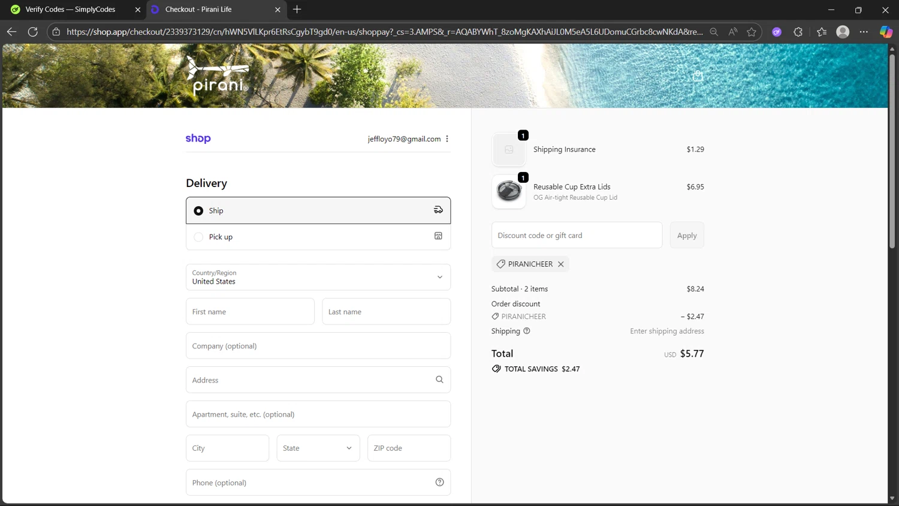Open the Country/Region dropdown
The width and height of the screenshot is (899, 506).
[318, 277]
